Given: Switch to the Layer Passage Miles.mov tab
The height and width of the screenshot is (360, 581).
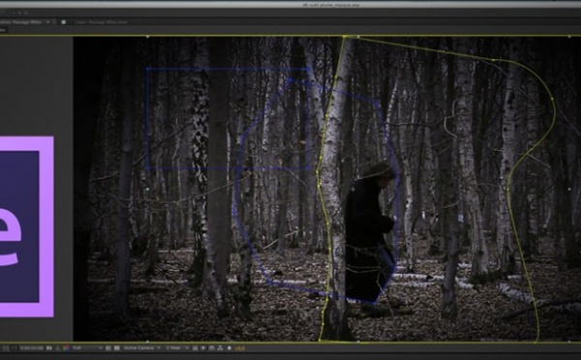Looking at the screenshot, I should (101, 22).
